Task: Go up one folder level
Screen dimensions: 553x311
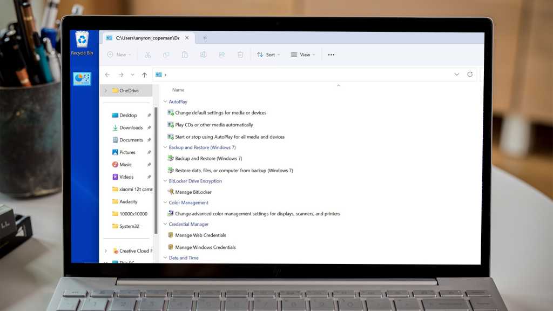Action: 144,75
